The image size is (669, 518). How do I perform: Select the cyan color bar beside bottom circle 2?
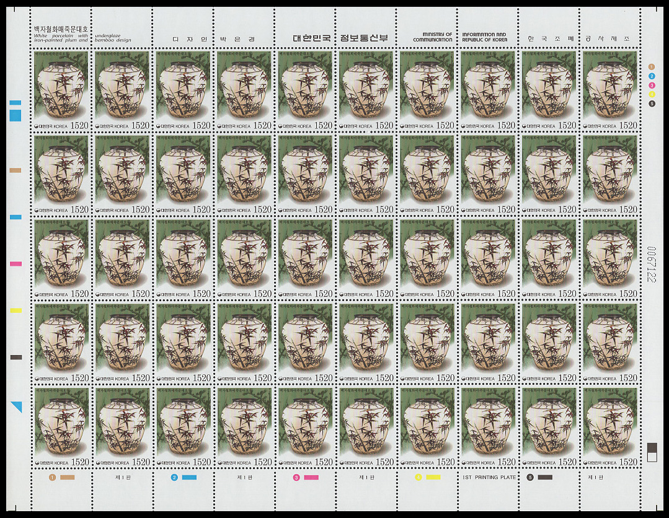tap(190, 478)
